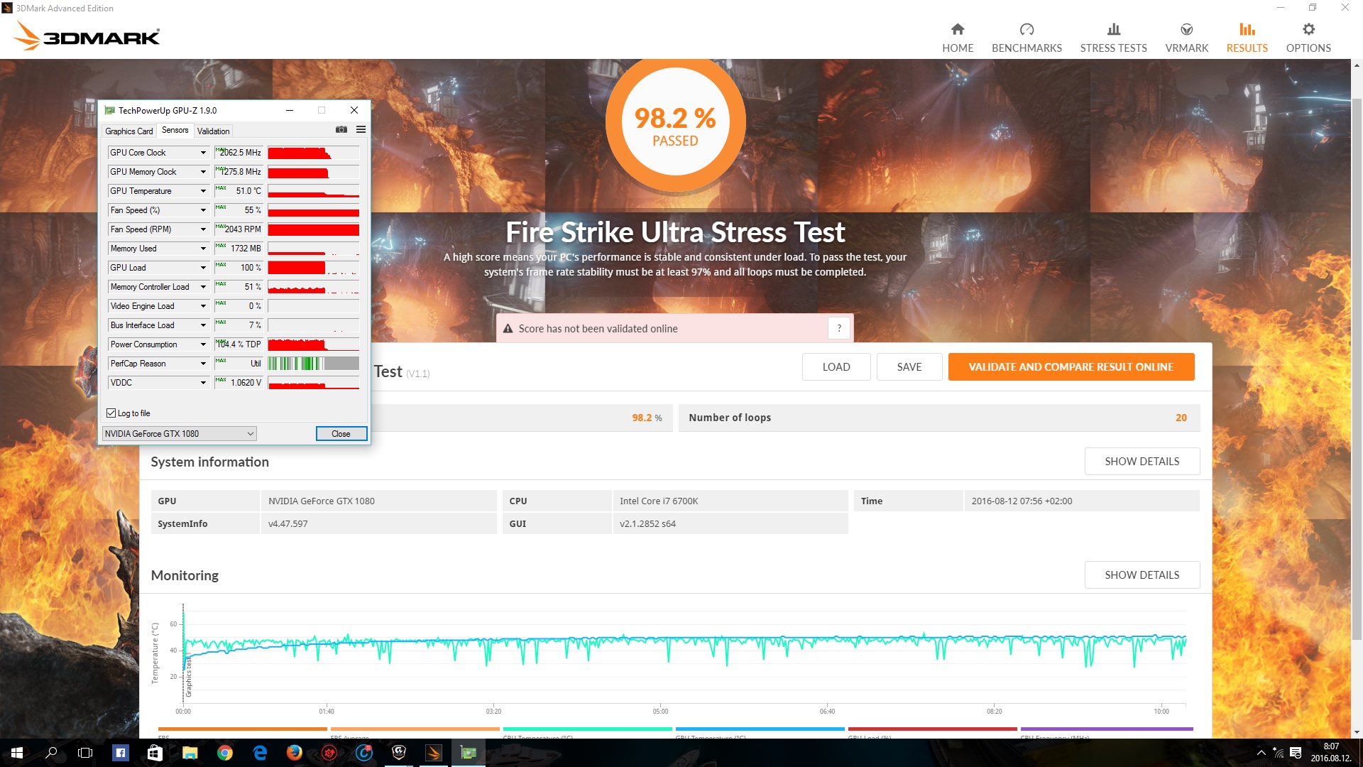Click the SAVE result button
Screen dimensions: 1363x767
[x=909, y=367]
